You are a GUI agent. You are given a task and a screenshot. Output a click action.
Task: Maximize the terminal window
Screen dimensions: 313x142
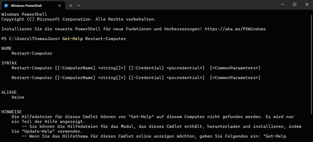coord(295,4)
